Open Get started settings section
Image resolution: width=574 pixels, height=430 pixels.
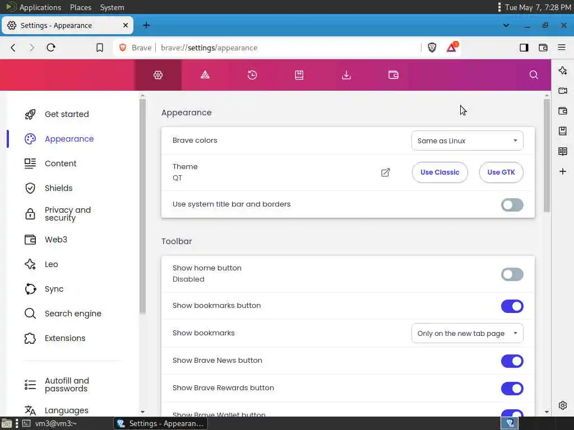pos(67,114)
